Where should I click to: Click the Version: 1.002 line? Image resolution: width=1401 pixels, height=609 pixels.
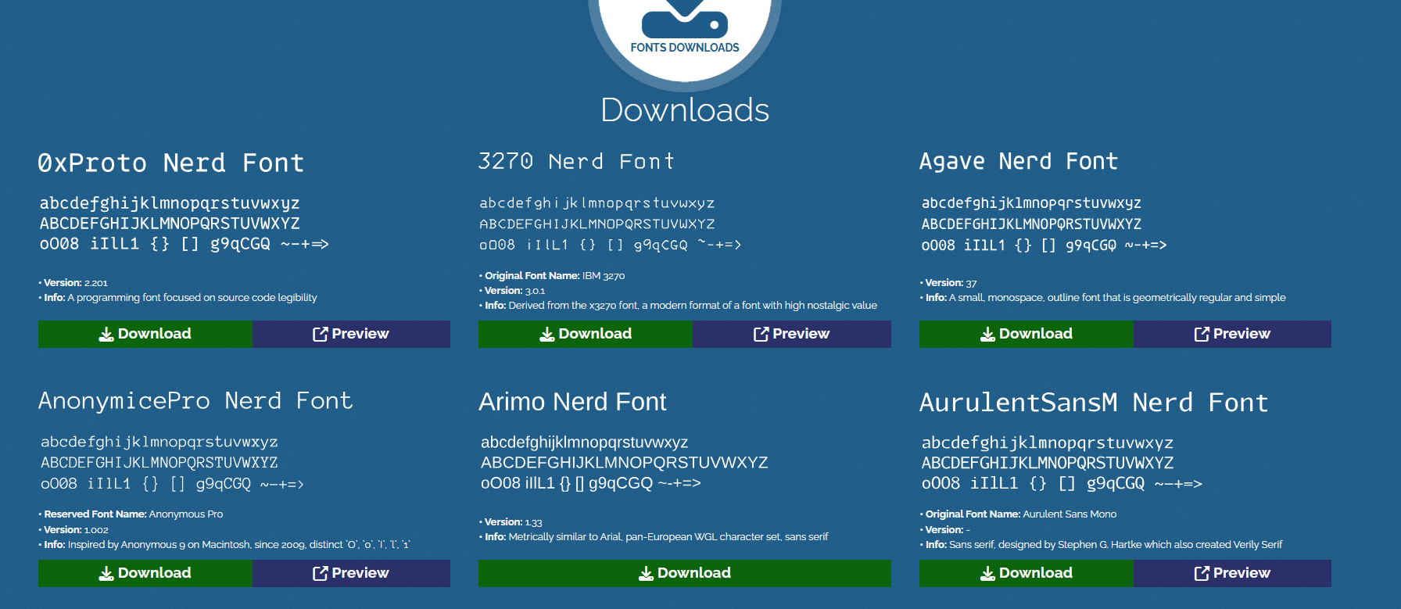(73, 530)
